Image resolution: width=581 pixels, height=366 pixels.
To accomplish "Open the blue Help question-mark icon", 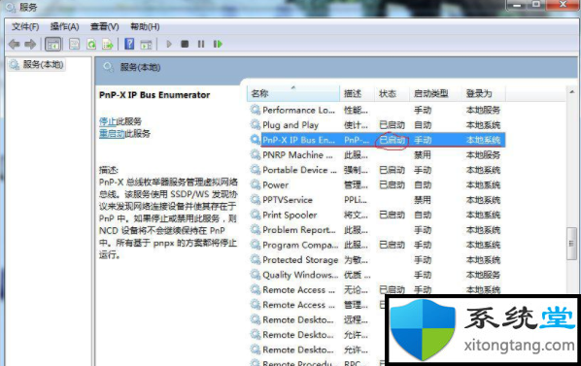I will click(129, 44).
